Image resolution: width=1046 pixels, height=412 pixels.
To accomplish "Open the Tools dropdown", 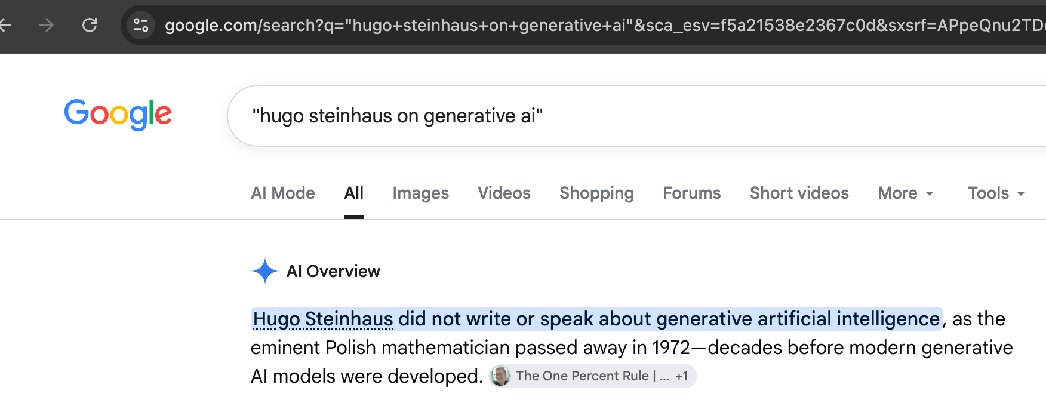I will pyautogui.click(x=996, y=193).
